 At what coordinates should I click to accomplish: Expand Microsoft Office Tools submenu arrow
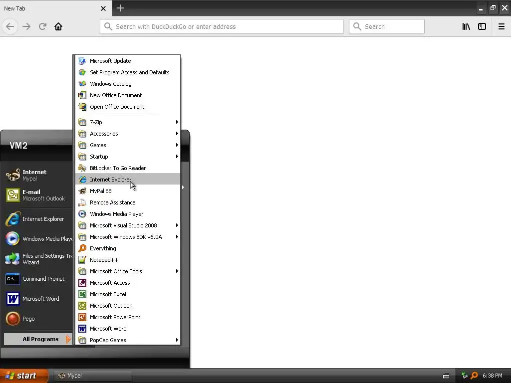coord(177,271)
